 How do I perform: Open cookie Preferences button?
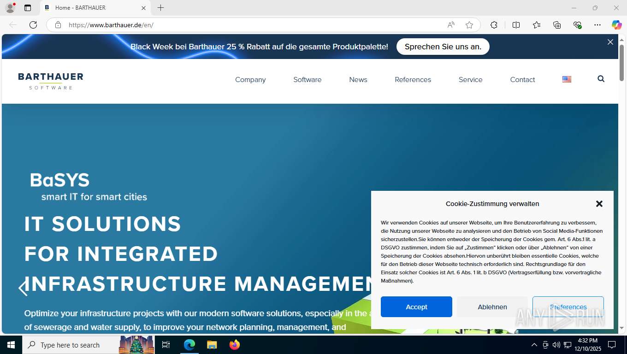point(568,307)
